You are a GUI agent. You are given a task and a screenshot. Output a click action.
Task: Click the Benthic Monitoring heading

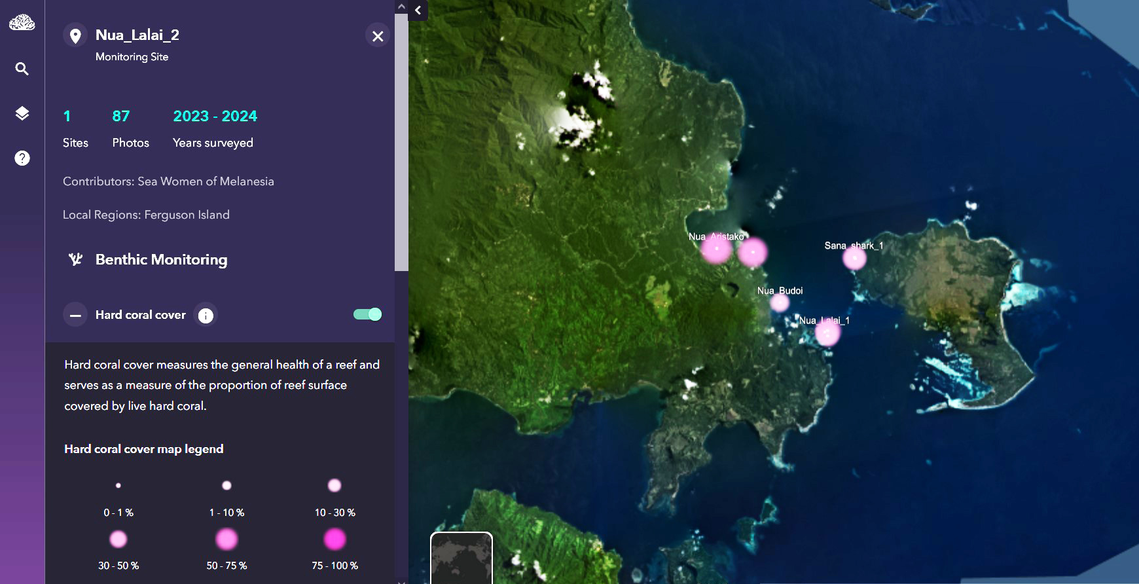click(x=161, y=259)
